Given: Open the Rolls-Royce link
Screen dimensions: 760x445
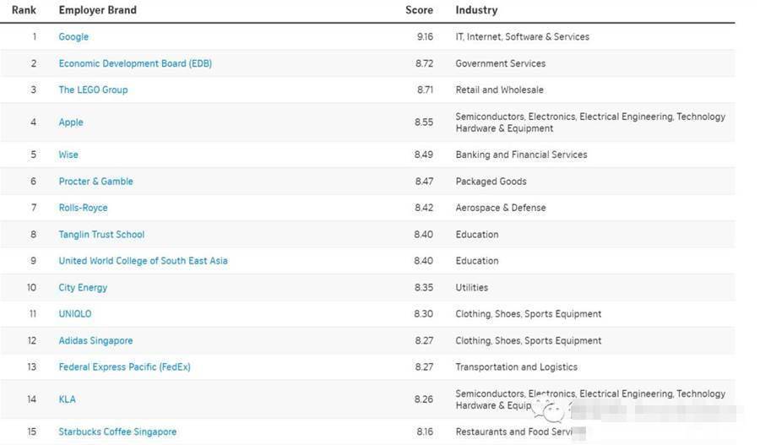Looking at the screenshot, I should coord(84,208).
